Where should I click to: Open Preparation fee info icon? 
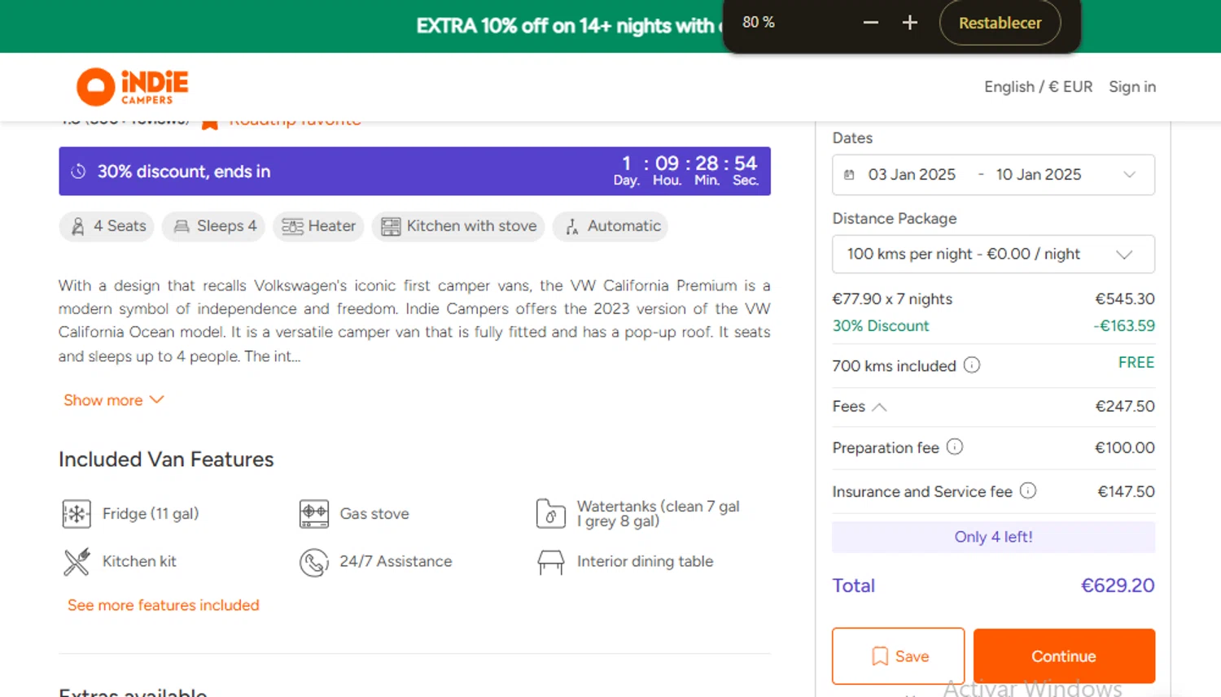point(955,447)
